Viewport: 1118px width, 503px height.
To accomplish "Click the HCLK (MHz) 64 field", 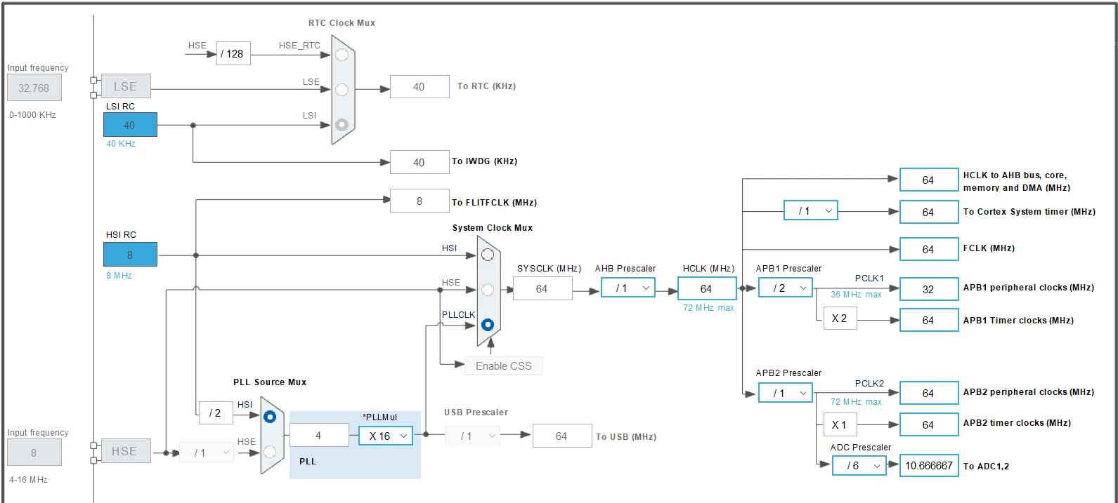I will pyautogui.click(x=707, y=288).
